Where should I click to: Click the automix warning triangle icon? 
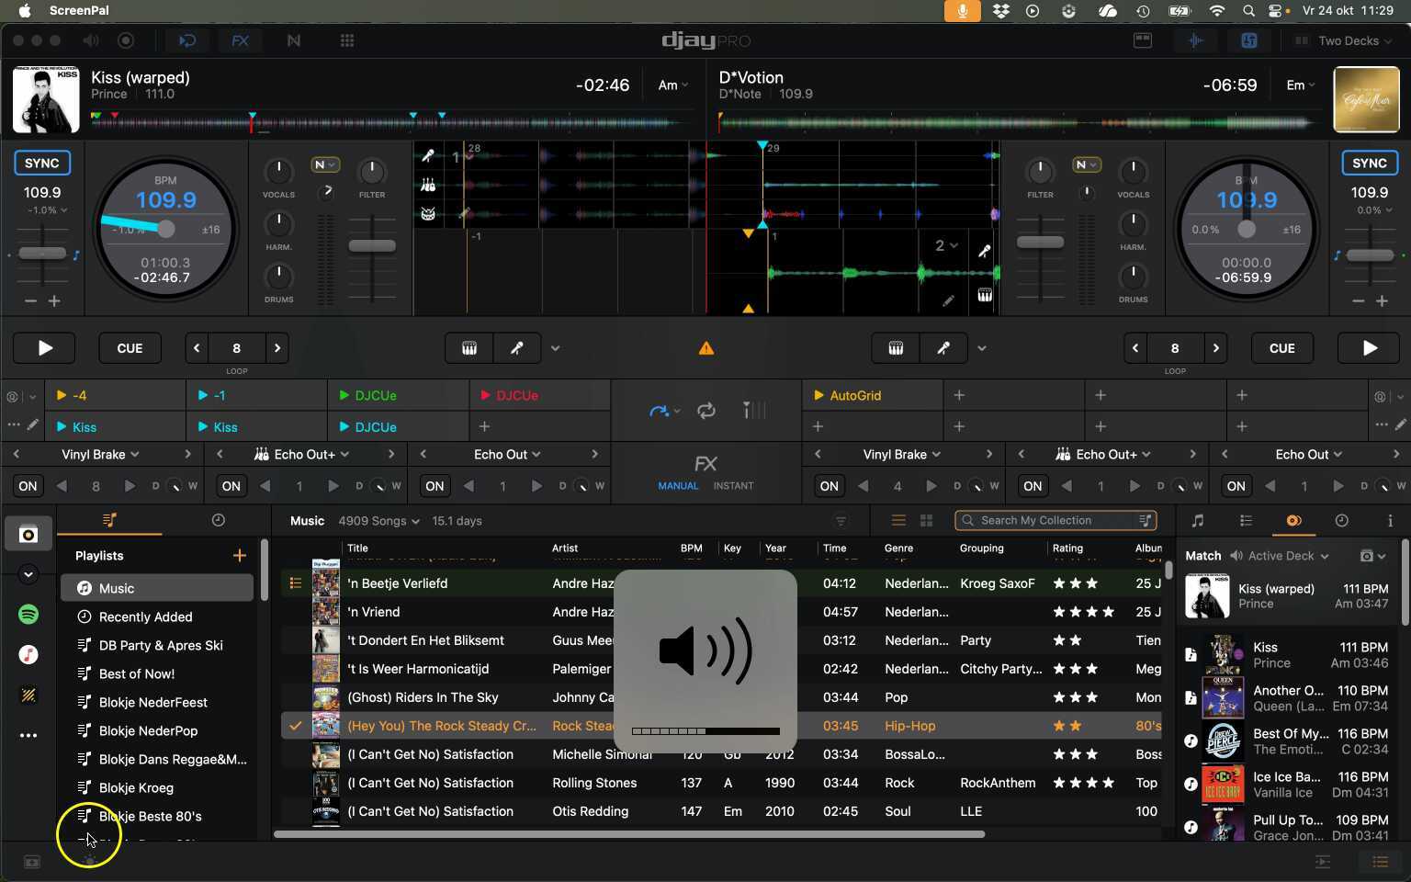point(705,348)
